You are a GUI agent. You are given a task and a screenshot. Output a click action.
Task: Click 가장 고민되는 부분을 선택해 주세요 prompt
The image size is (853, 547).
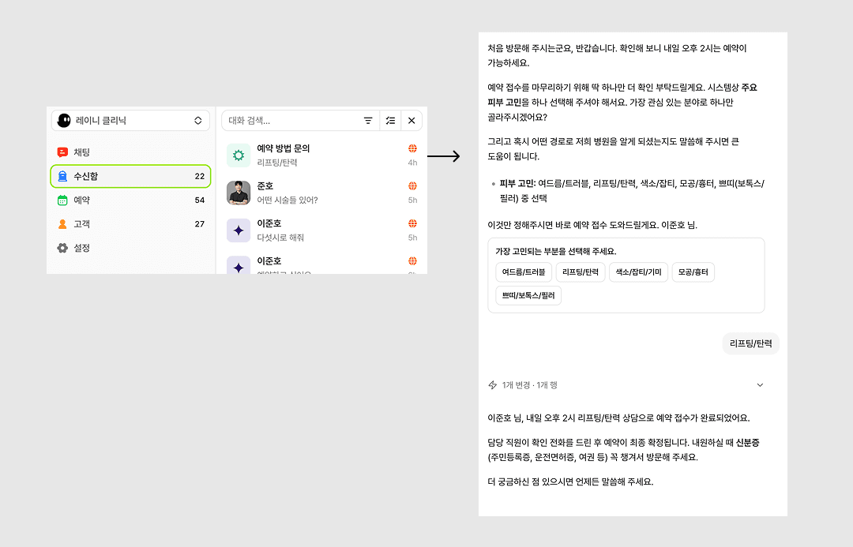pyautogui.click(x=556, y=251)
